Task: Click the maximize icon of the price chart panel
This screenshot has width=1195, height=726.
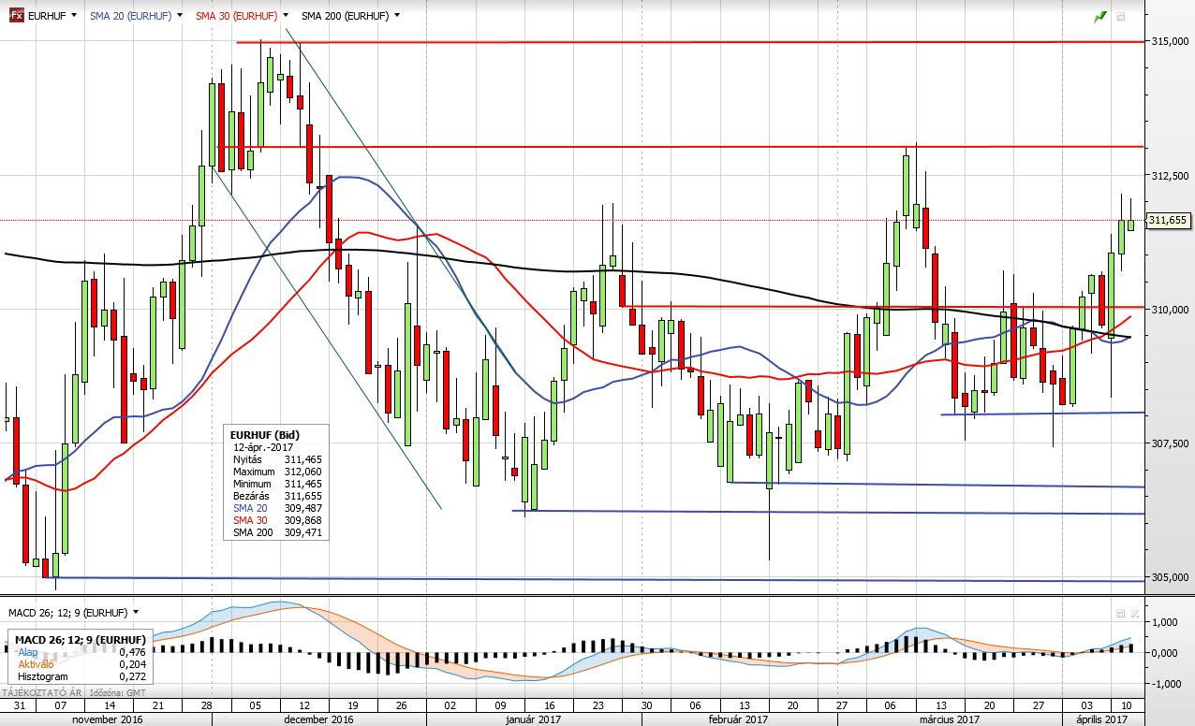Action: point(1121,16)
